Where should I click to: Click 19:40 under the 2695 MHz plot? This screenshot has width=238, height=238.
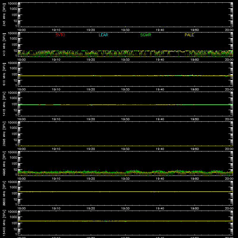point(160,149)
